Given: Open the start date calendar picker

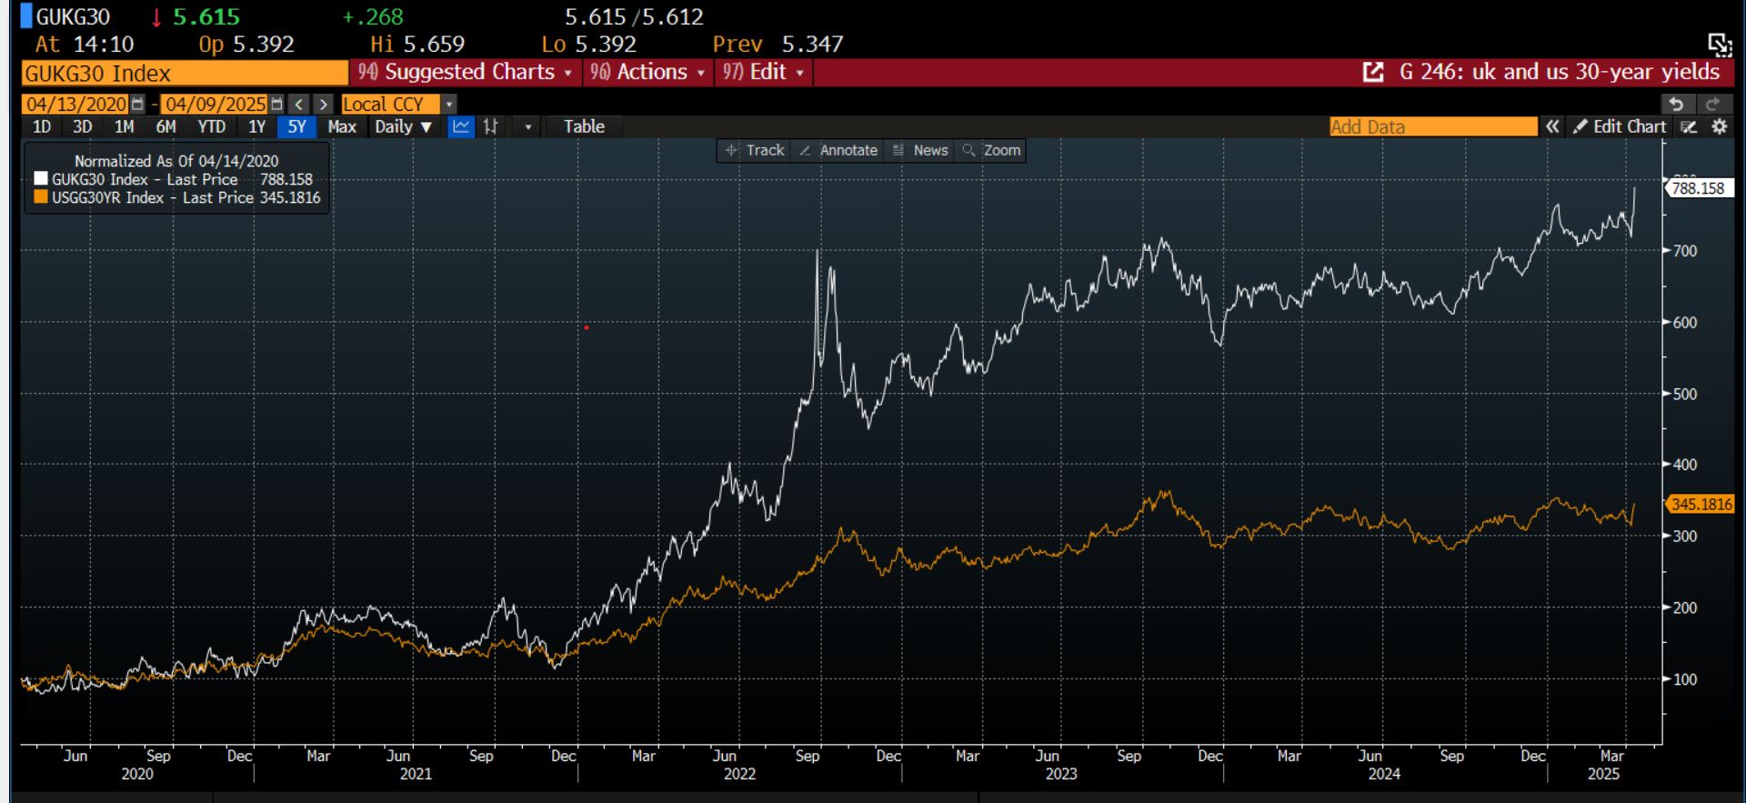Looking at the screenshot, I should (x=137, y=104).
